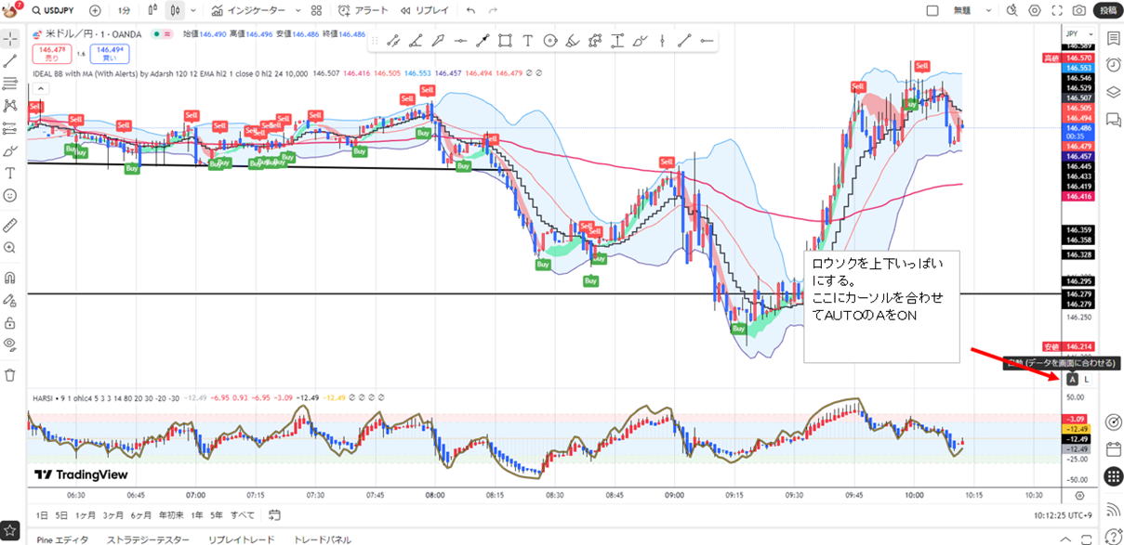Click the 投稿 publish button

click(1107, 10)
